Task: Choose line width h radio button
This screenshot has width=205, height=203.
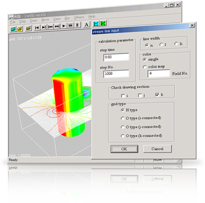Action: (176, 44)
